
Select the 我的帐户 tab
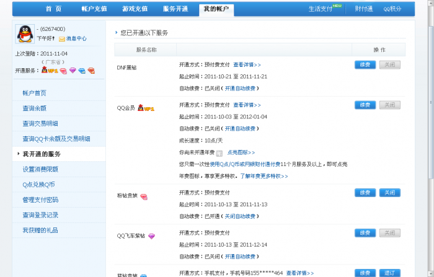[216, 9]
